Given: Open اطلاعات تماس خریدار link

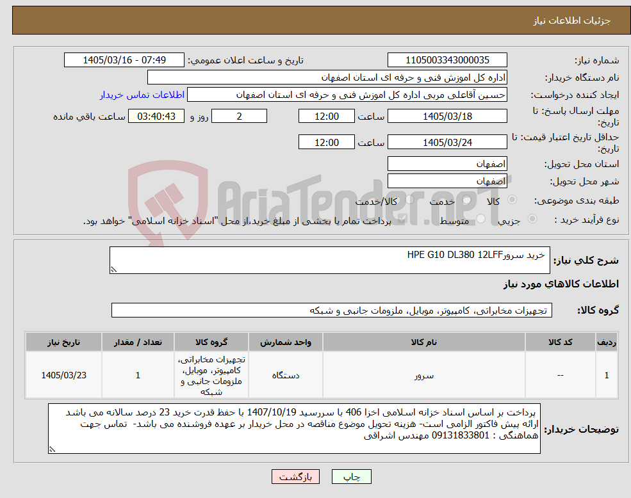Looking at the screenshot, I should [142, 95].
